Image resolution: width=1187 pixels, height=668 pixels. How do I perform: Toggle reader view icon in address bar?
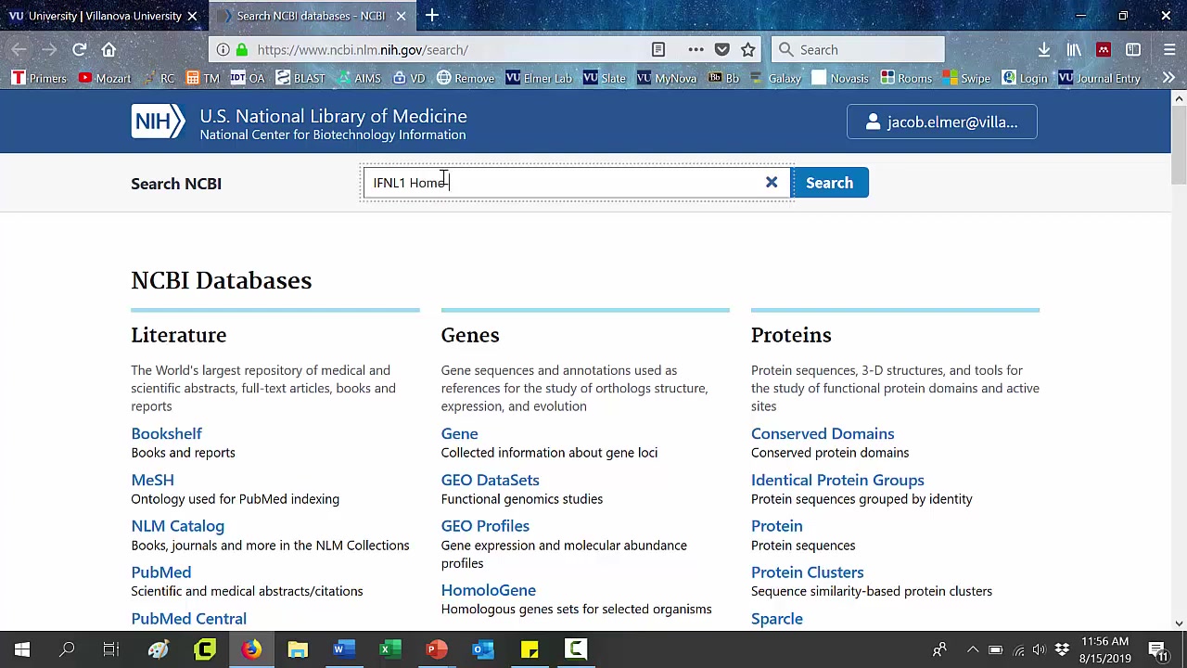(x=658, y=50)
